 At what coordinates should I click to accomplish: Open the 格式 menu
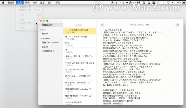[35, 3]
